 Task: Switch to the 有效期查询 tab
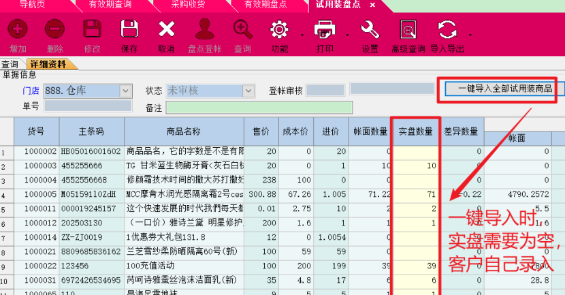pos(110,5)
